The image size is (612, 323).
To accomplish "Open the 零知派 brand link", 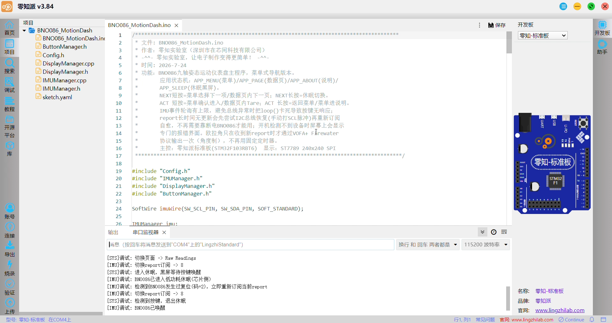I will tap(543, 301).
